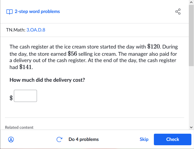The width and height of the screenshot is (194, 149).
Task: Click the book icon beside the exercise title
Action: 10,12
